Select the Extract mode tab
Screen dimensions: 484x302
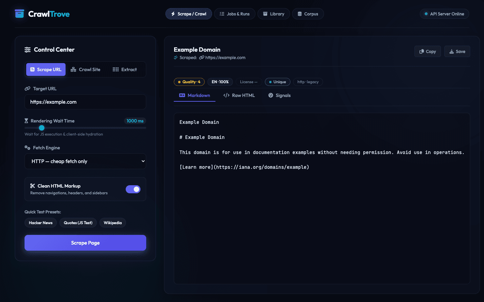click(125, 69)
